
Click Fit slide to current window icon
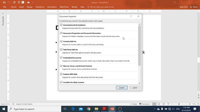[198, 104]
